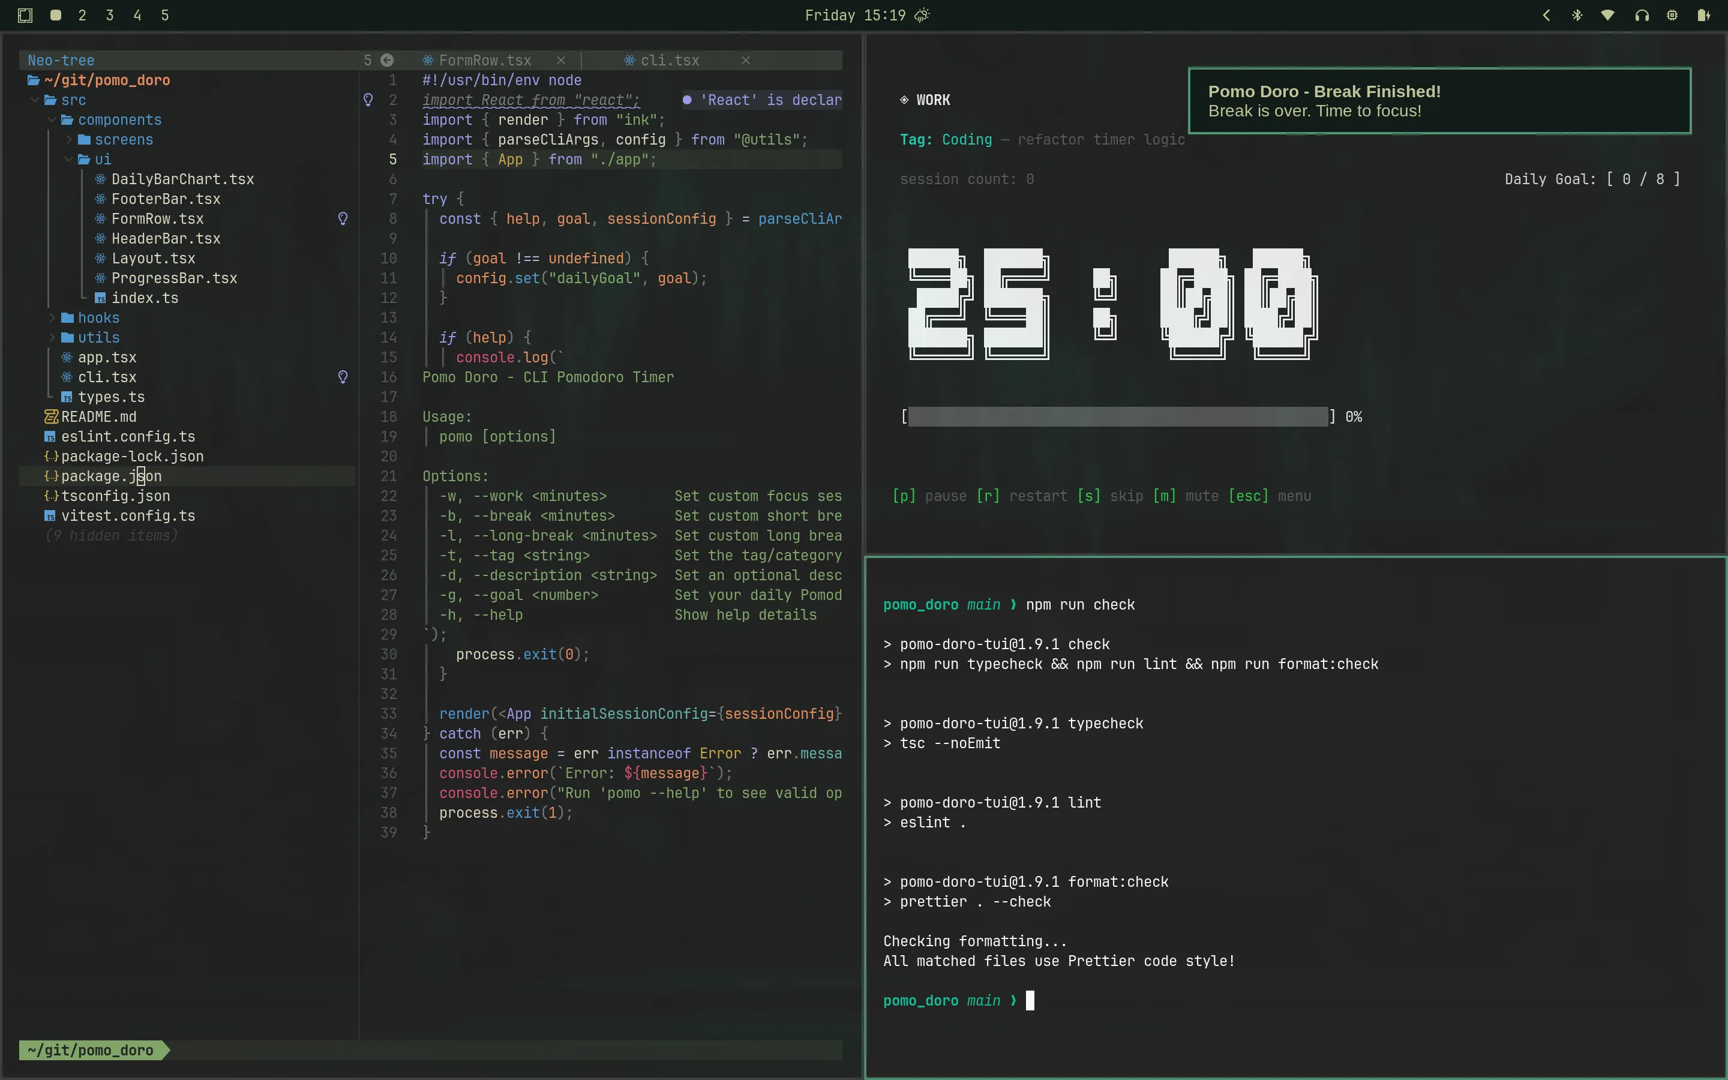This screenshot has height=1080, width=1728.
Task: Click the 25:00 timer display
Action: tap(1112, 304)
